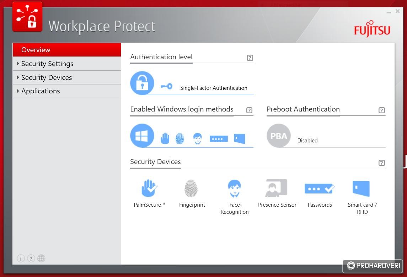Expand the Applications sidebar arrow

(18, 91)
